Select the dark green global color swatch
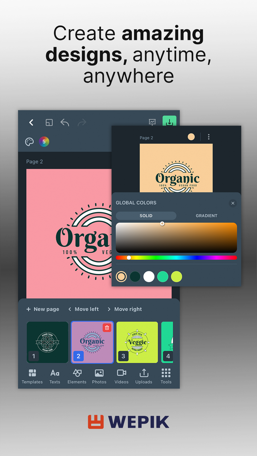 click(x=135, y=277)
